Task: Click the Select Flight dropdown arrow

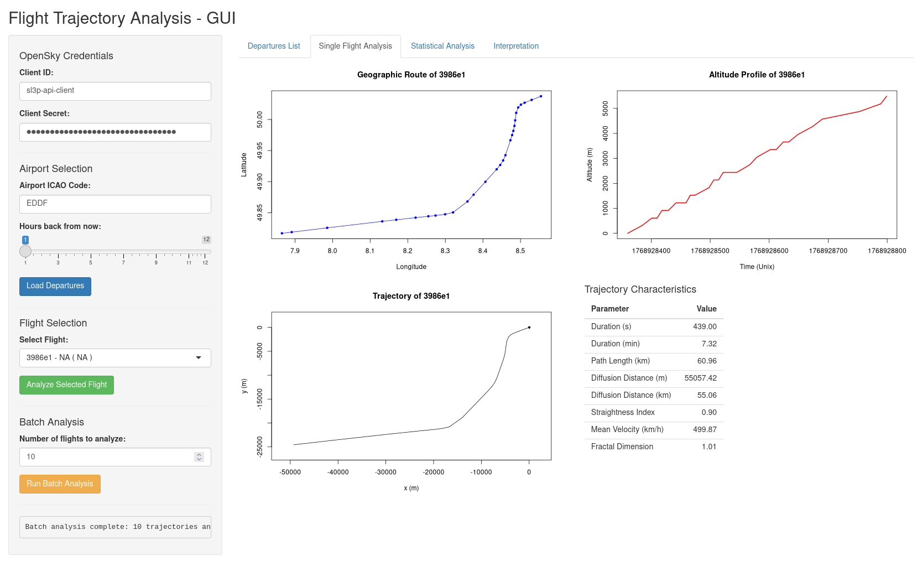Action: [199, 358]
